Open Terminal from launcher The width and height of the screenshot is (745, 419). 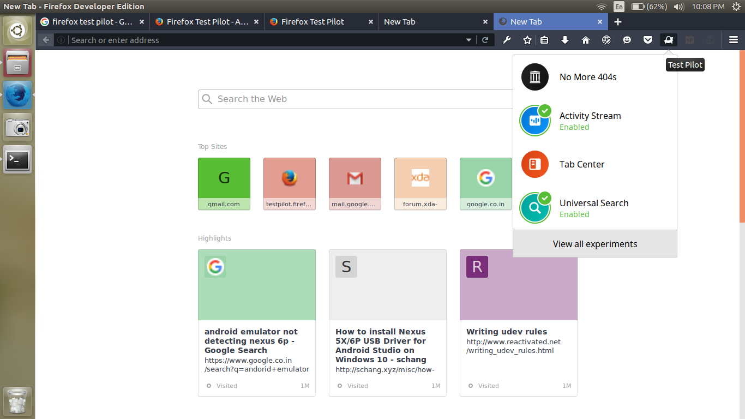(x=17, y=159)
